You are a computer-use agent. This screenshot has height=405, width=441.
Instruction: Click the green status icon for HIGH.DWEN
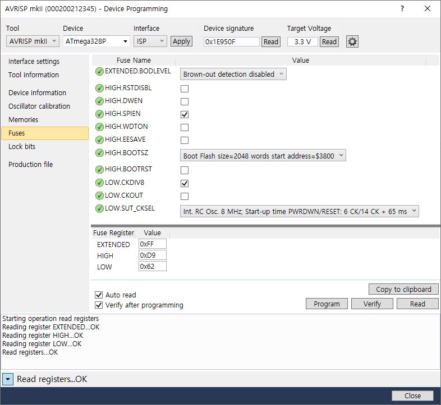click(x=99, y=101)
